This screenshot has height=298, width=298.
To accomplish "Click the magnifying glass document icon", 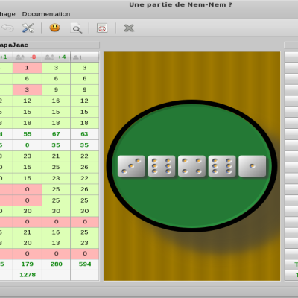I will tap(76, 28).
